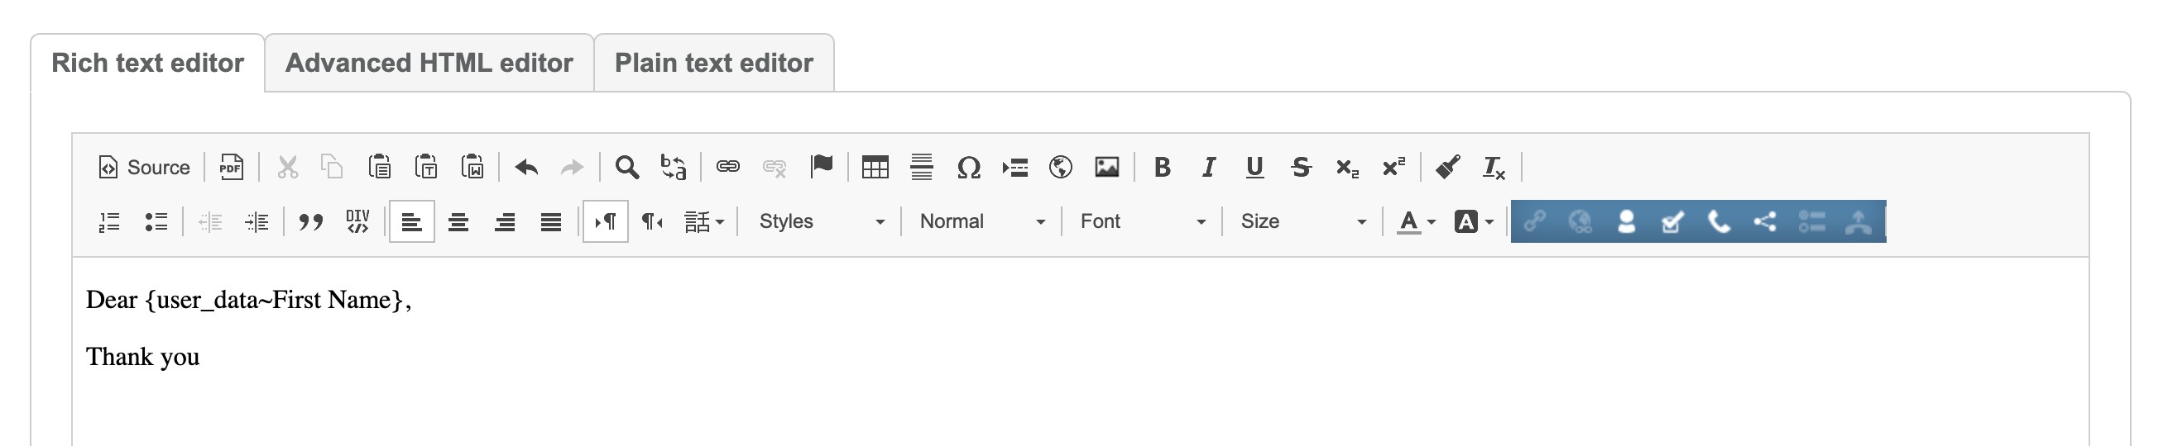Open the Find search tool

tap(626, 168)
